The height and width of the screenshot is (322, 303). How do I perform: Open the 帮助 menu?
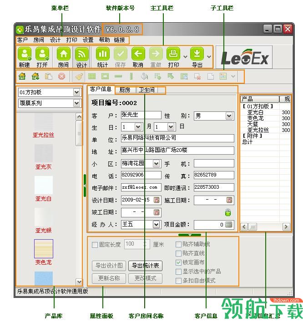coord(104,40)
